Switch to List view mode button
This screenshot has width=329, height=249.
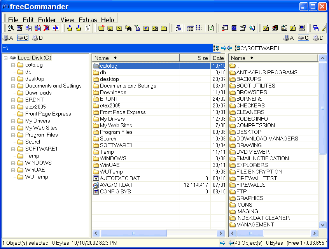tap(199, 28)
